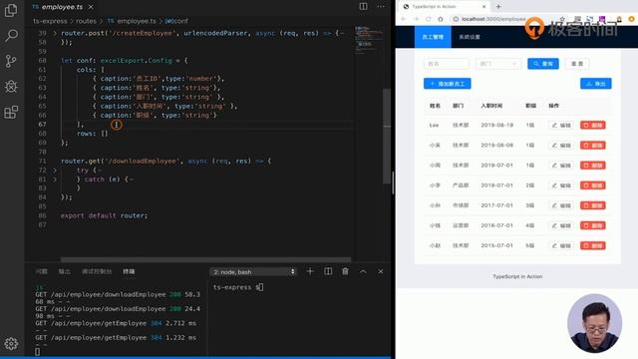Close the terminal panel

[381, 271]
